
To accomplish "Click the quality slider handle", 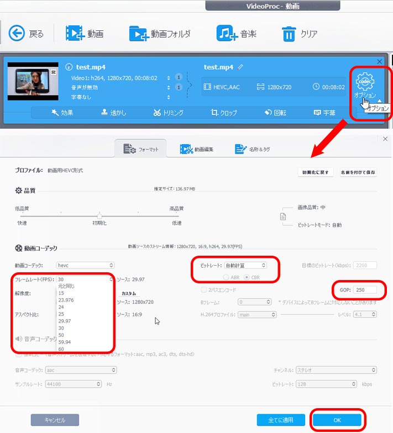I will (x=99, y=216).
